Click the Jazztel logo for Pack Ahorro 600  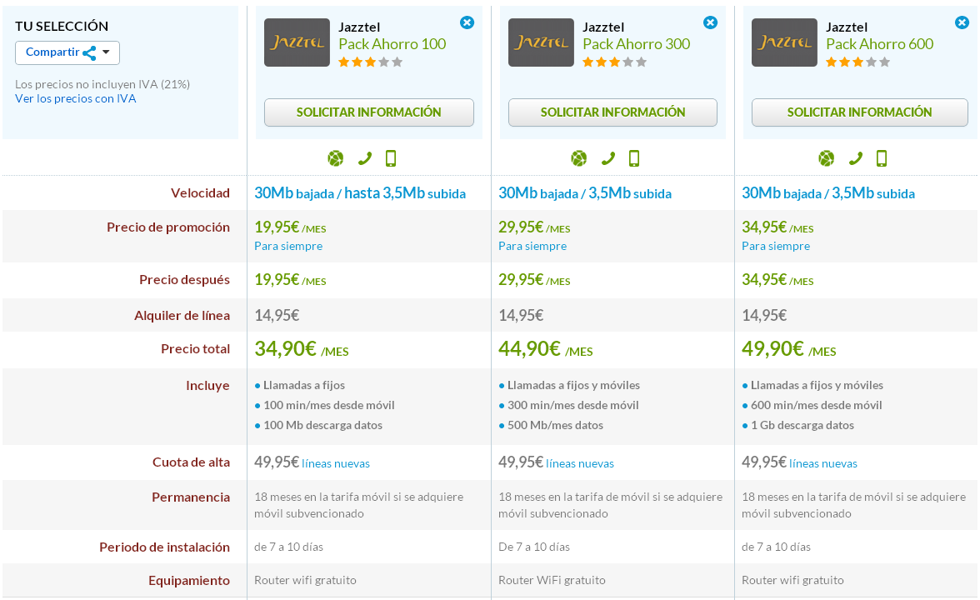click(783, 42)
